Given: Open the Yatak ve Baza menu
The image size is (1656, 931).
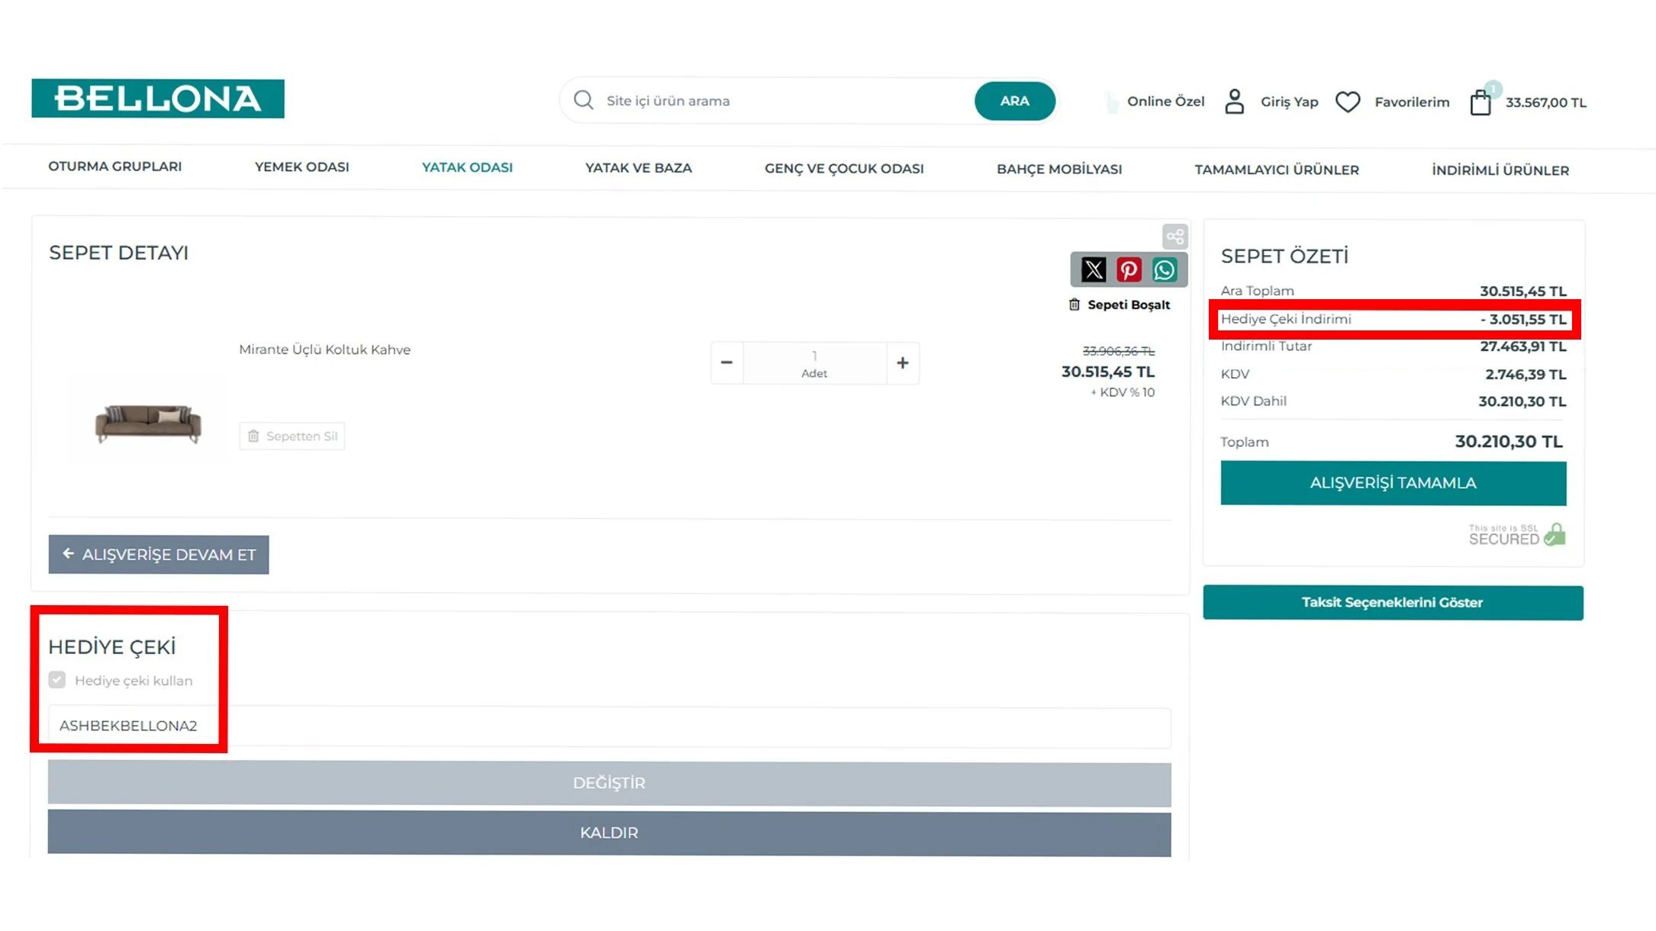Looking at the screenshot, I should click(x=639, y=168).
